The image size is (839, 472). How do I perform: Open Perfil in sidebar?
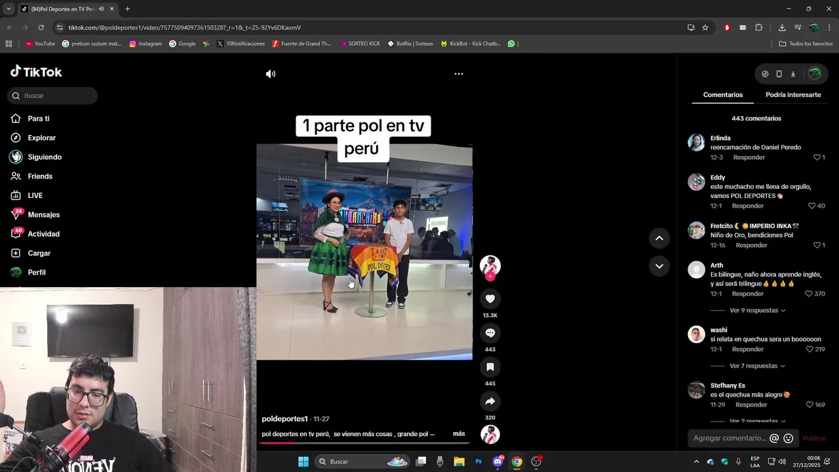(x=36, y=272)
